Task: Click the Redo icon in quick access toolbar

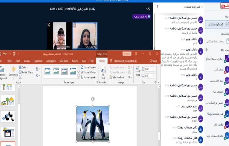Action: pos(10,54)
